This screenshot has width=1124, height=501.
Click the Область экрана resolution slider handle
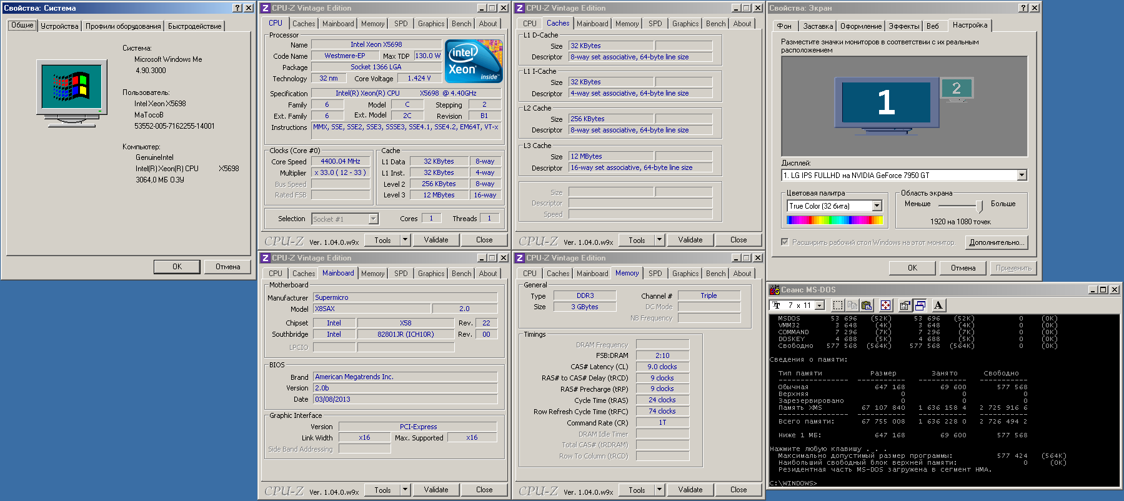point(979,206)
